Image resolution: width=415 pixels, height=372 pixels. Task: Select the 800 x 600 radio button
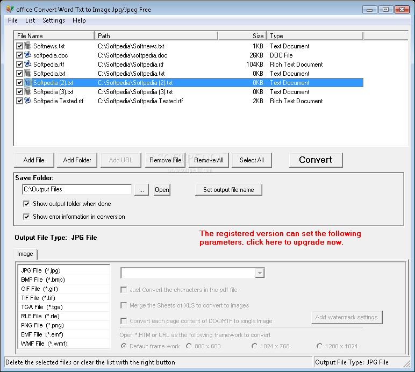tap(189, 346)
